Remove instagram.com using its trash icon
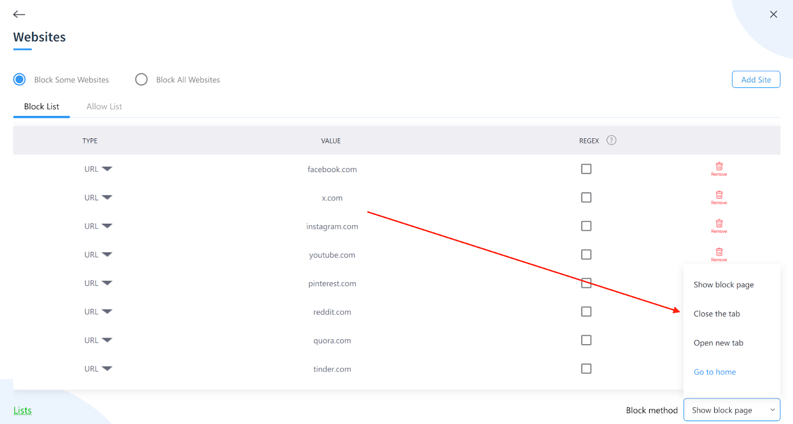The image size is (793, 424). [x=719, y=226]
